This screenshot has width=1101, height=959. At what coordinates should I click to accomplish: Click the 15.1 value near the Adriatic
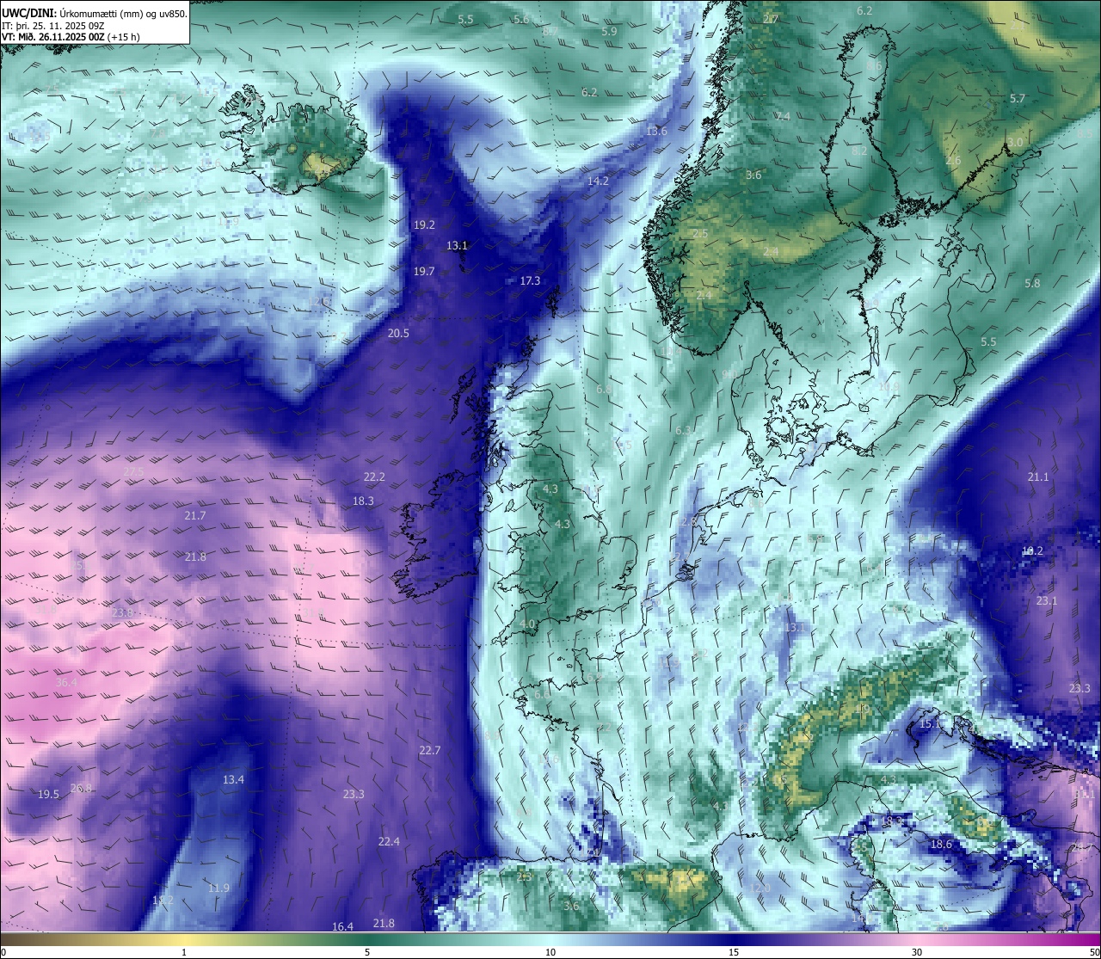click(x=931, y=724)
